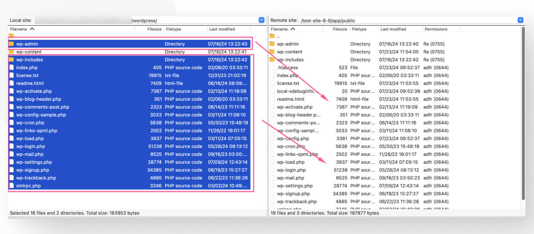Sort local files by Filesize column

tap(154, 29)
